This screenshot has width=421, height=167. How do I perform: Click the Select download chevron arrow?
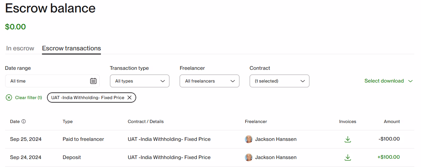tap(410, 81)
